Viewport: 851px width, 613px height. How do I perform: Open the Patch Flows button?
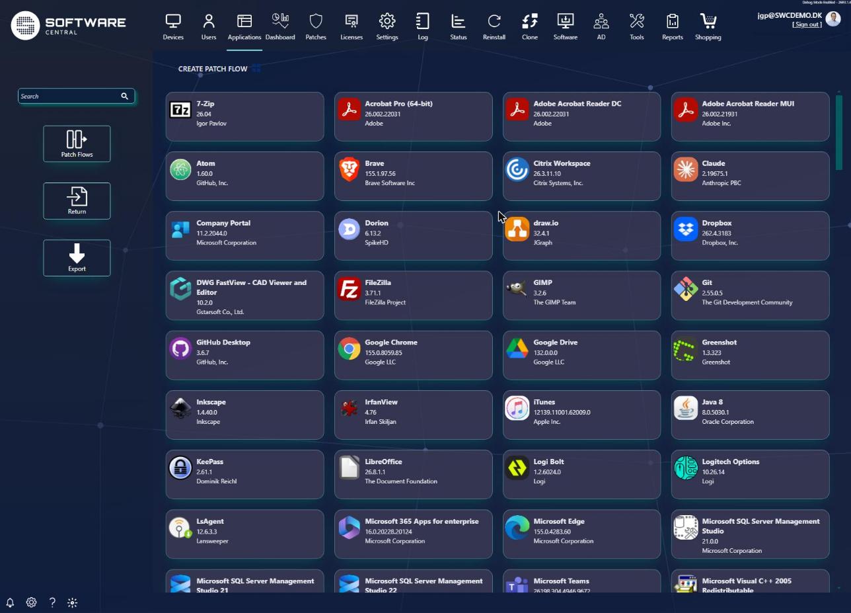pyautogui.click(x=77, y=143)
